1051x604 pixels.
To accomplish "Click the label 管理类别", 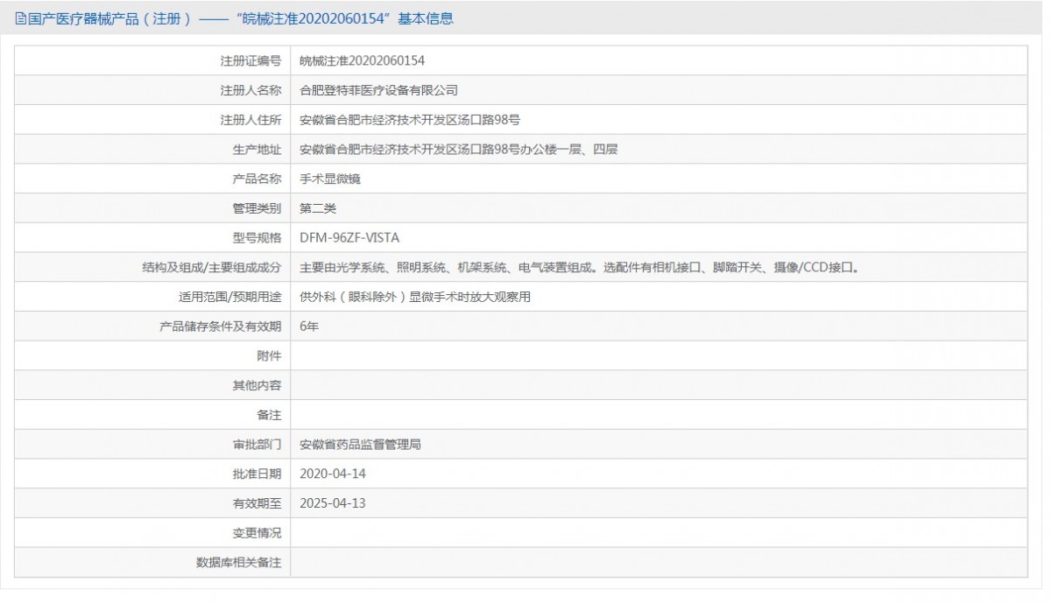I will [257, 208].
